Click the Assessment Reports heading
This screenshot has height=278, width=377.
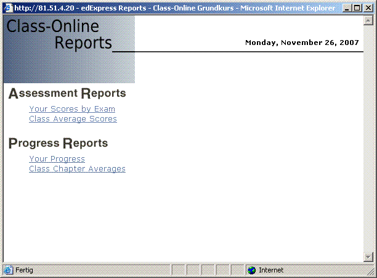click(67, 94)
